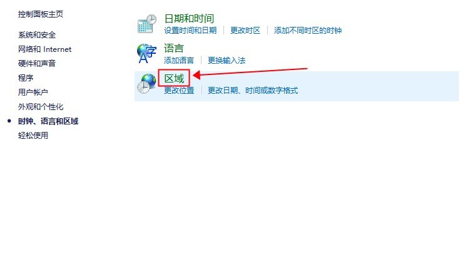The height and width of the screenshot is (257, 465).
Task: Click the 区域 globe and clock icon
Action: coord(146,84)
